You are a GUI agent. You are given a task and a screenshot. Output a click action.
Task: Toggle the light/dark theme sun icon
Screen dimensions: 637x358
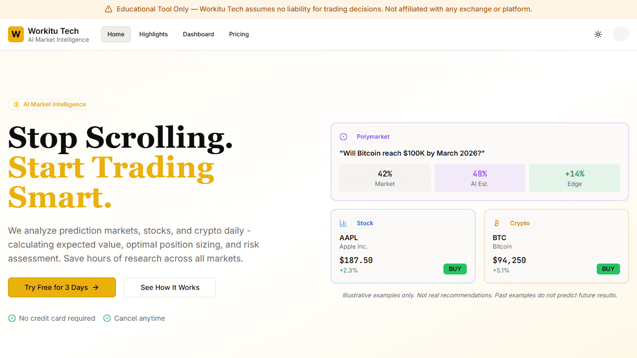598,34
